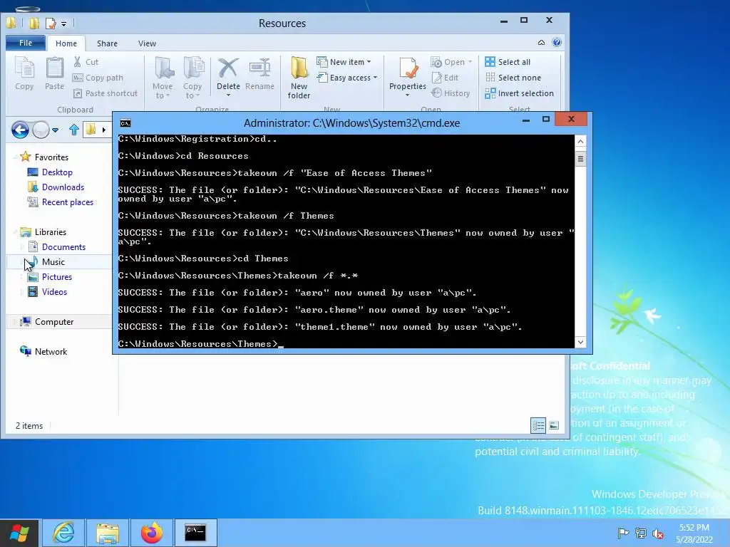Image resolution: width=730 pixels, height=547 pixels.
Task: Expand recent locations dropdown arrow
Action: click(x=56, y=130)
